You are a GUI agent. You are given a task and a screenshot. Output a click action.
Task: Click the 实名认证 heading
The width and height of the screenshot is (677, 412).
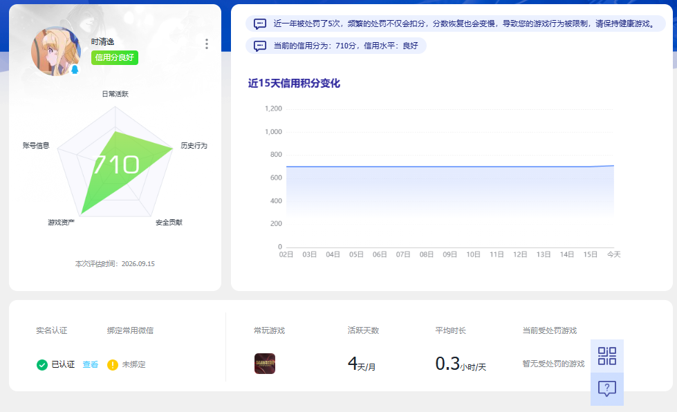coord(52,330)
